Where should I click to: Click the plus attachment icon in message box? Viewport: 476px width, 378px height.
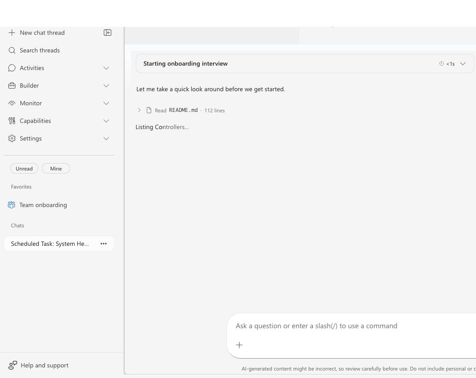[239, 345]
